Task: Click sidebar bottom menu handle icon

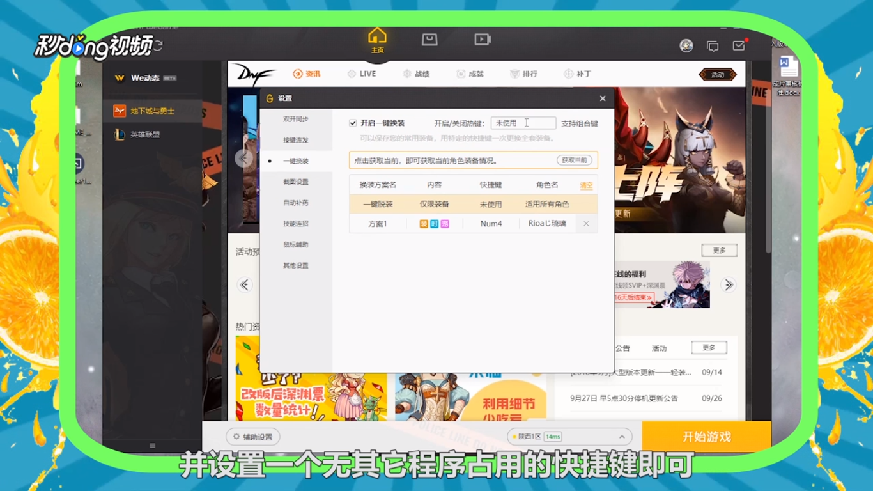Action: (152, 446)
